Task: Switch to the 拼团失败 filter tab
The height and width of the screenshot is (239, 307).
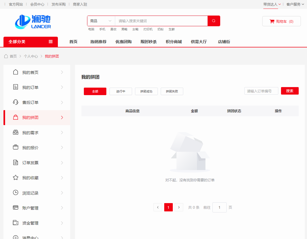Action: click(x=172, y=91)
